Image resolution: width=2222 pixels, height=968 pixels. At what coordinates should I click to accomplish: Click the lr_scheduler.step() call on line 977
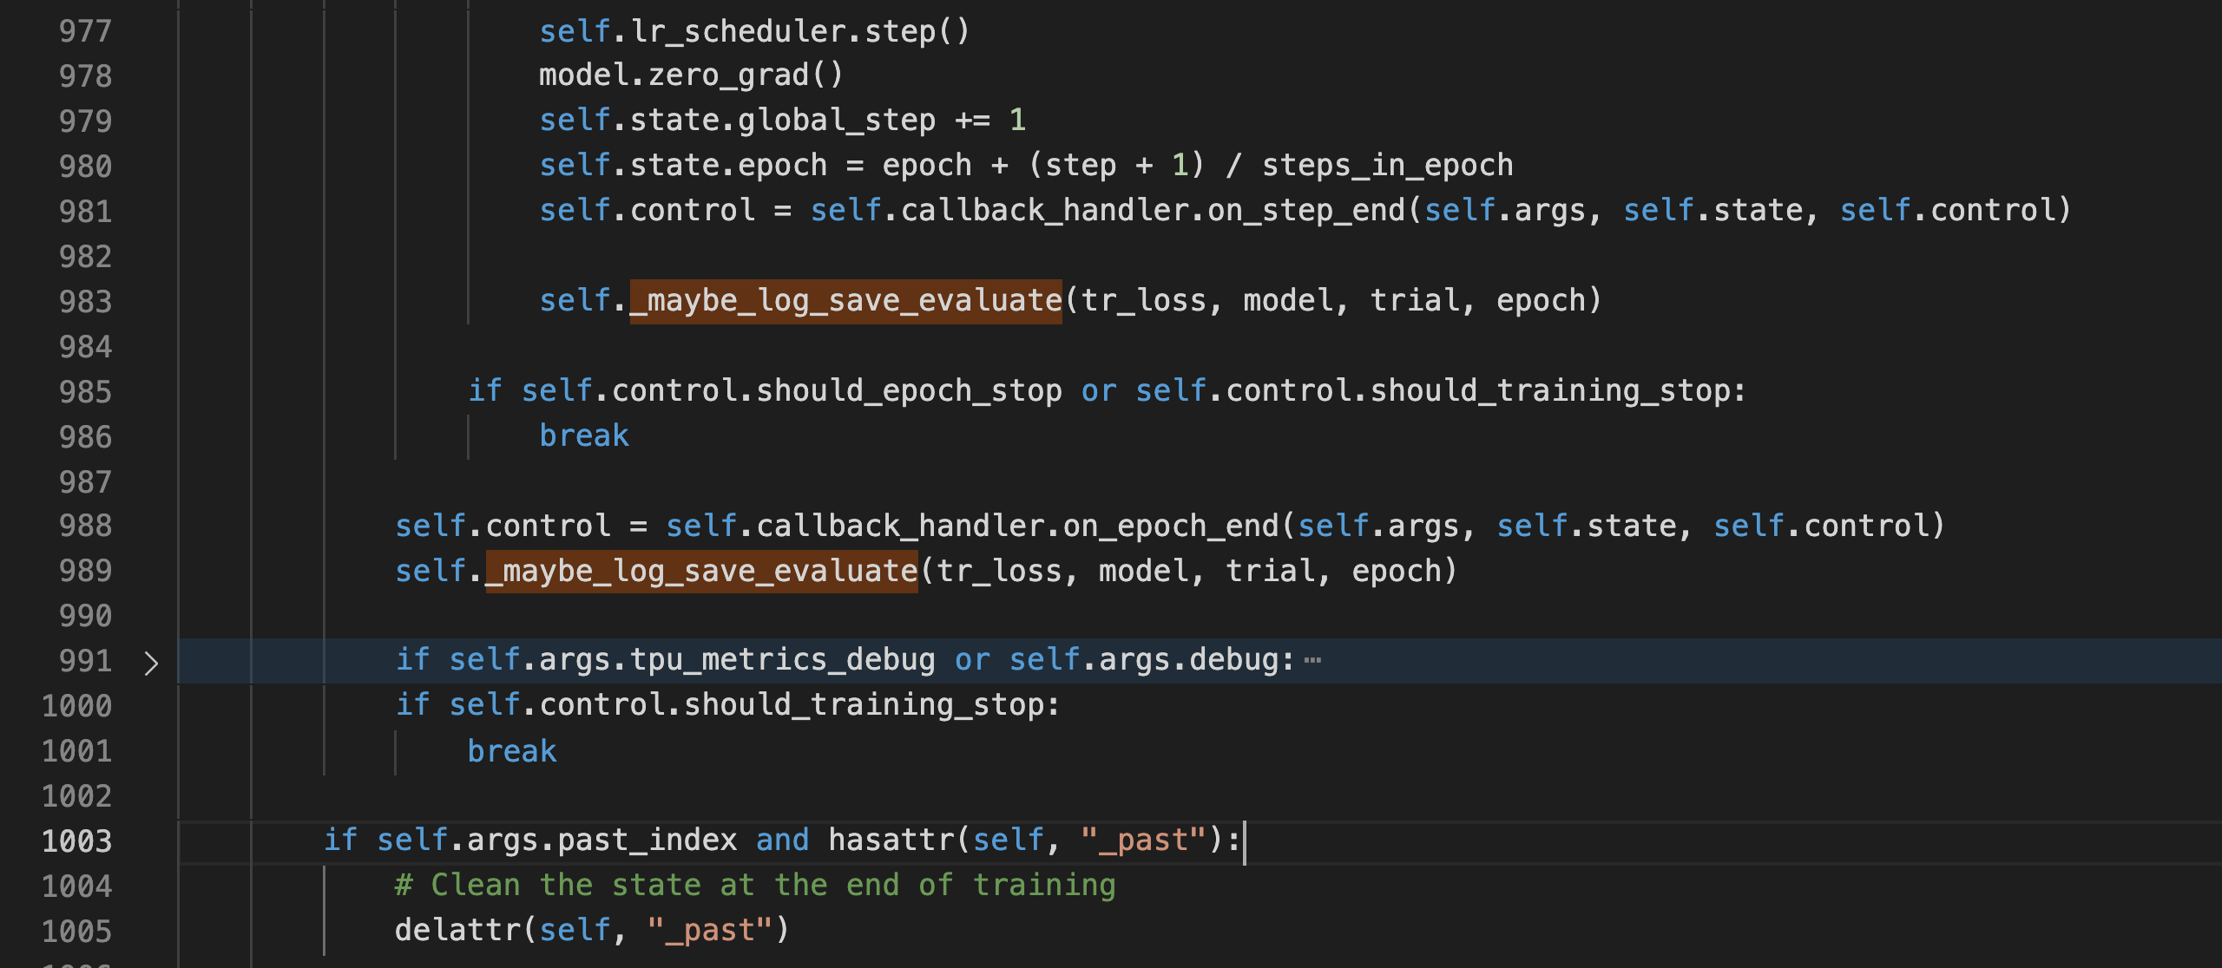[x=755, y=31]
